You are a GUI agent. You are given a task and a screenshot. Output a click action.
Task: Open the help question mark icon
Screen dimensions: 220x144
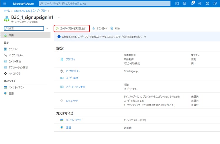tap(207, 4)
